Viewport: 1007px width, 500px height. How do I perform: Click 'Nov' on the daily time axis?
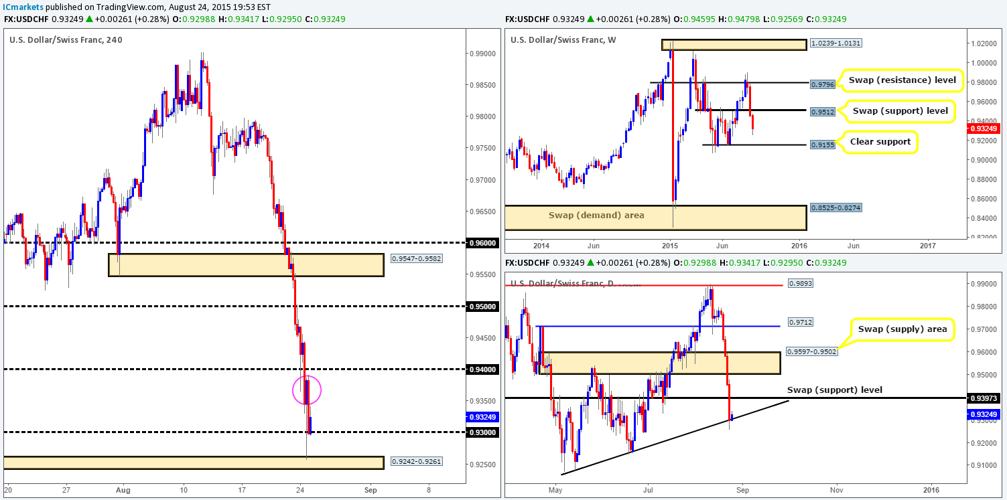[x=836, y=489]
